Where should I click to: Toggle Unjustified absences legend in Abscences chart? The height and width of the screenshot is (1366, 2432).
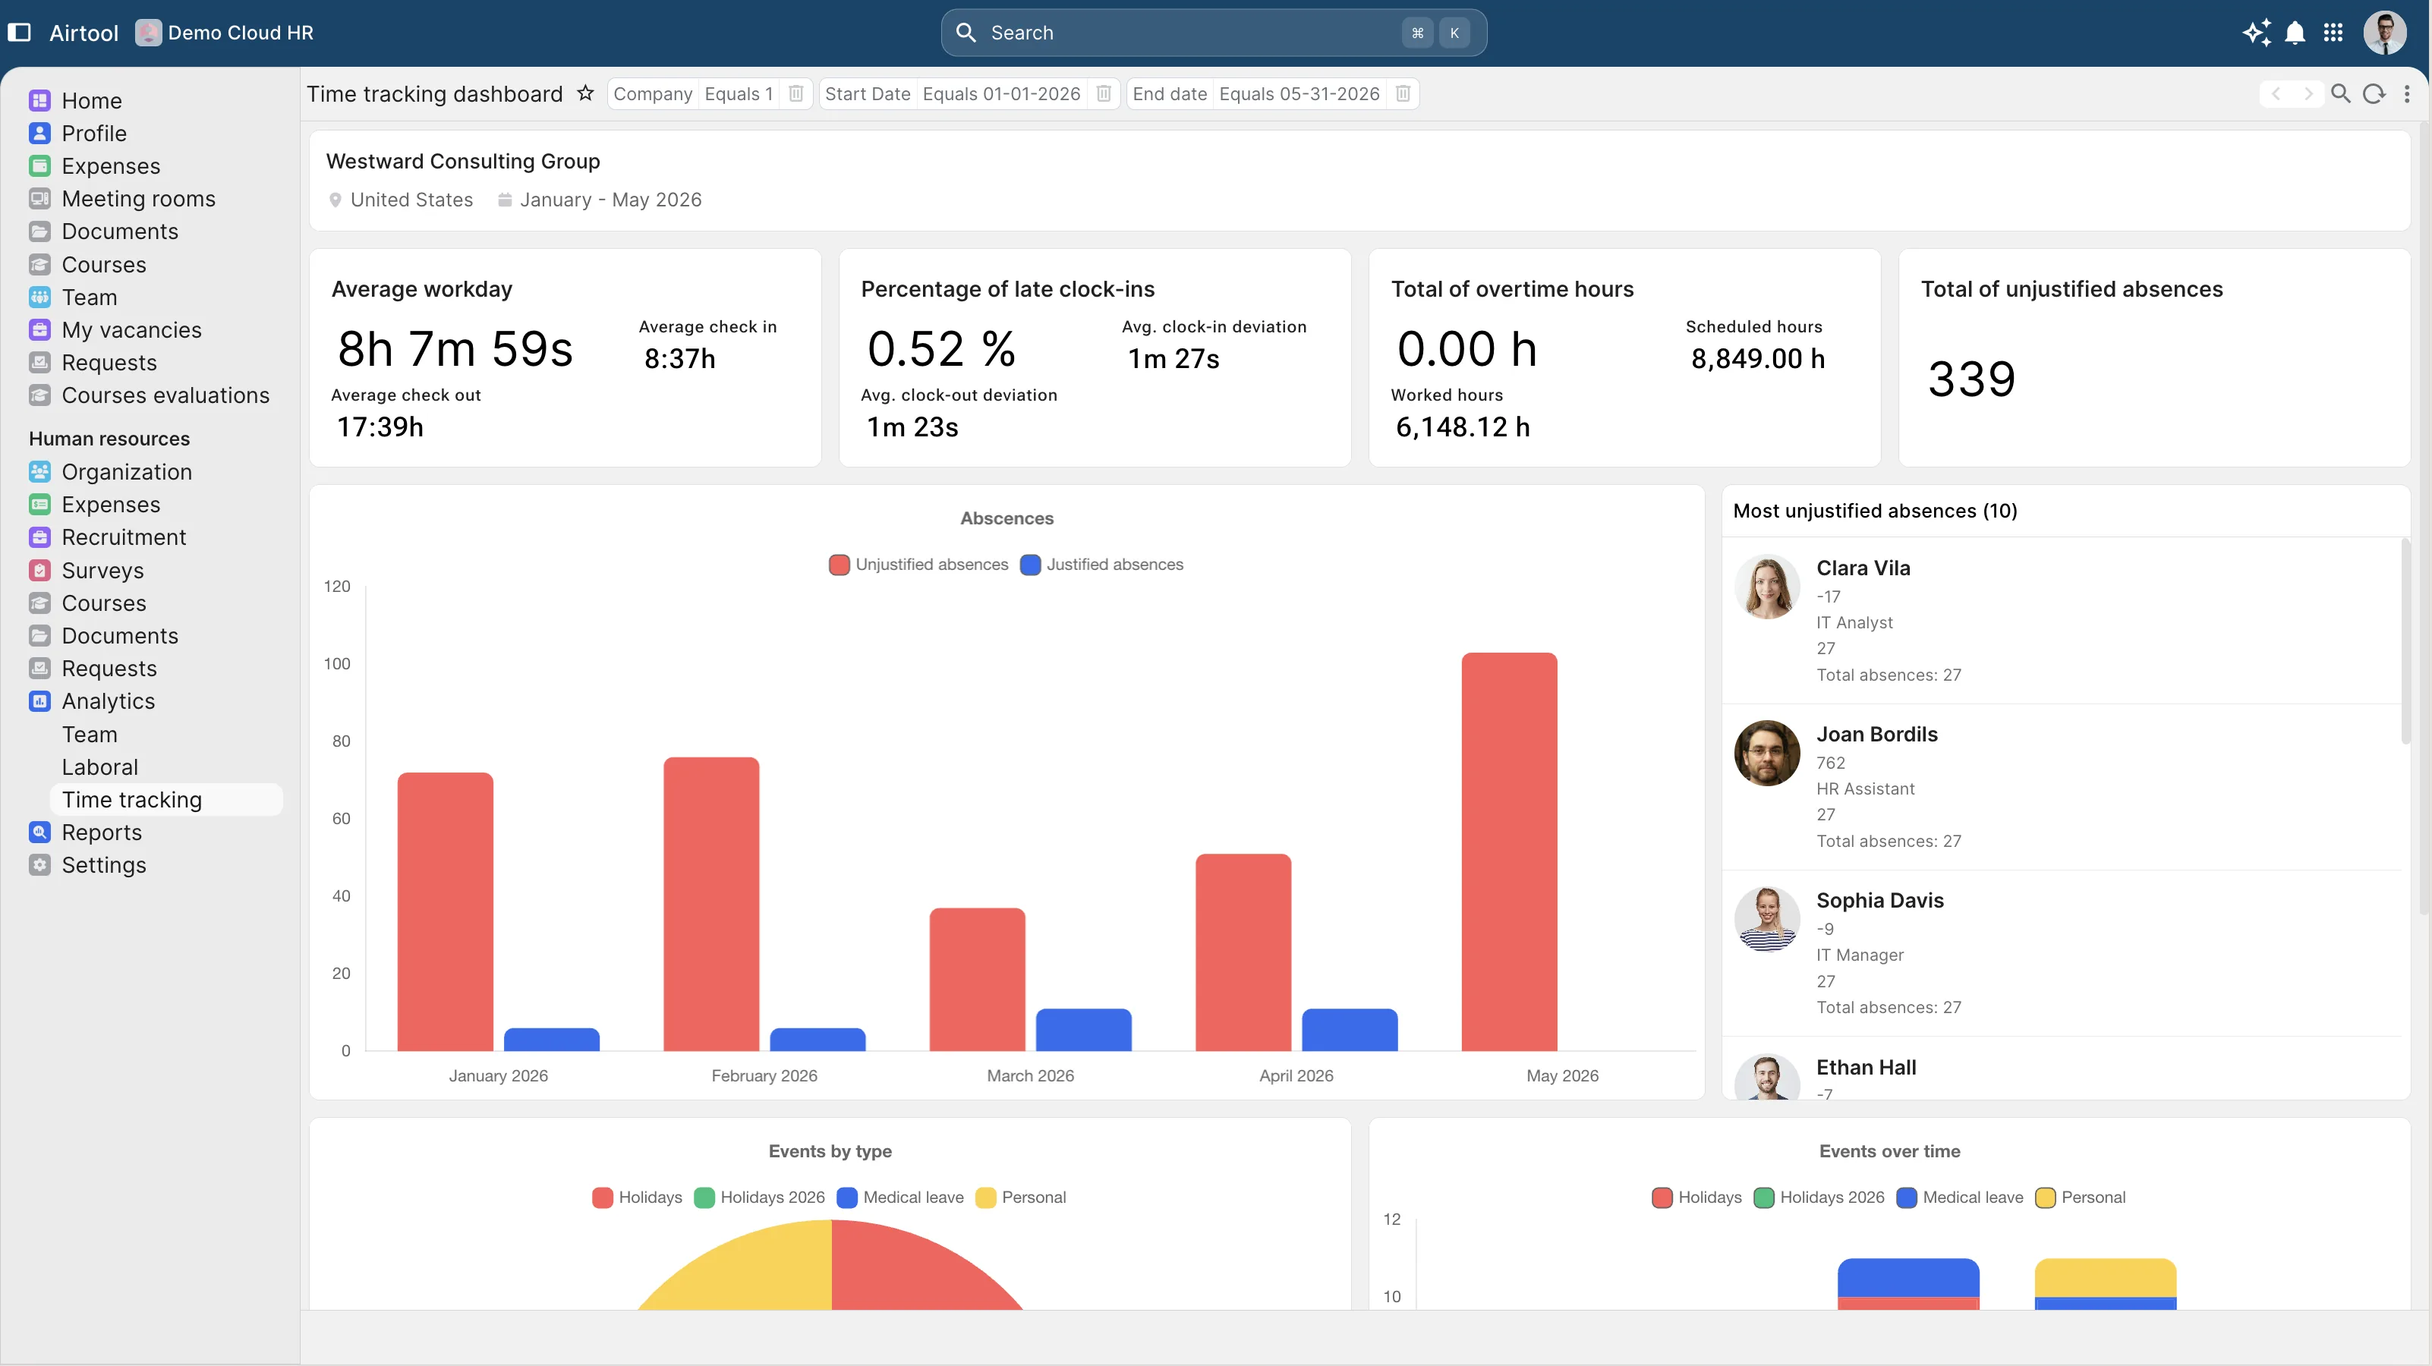click(918, 565)
